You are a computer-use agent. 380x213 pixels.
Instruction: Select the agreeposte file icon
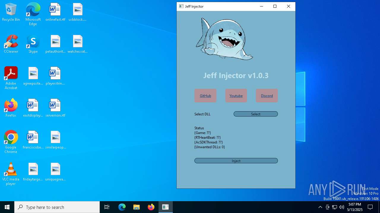coord(33,76)
